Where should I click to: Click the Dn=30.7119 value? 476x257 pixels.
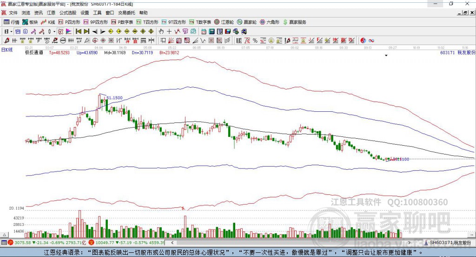pos(142,52)
